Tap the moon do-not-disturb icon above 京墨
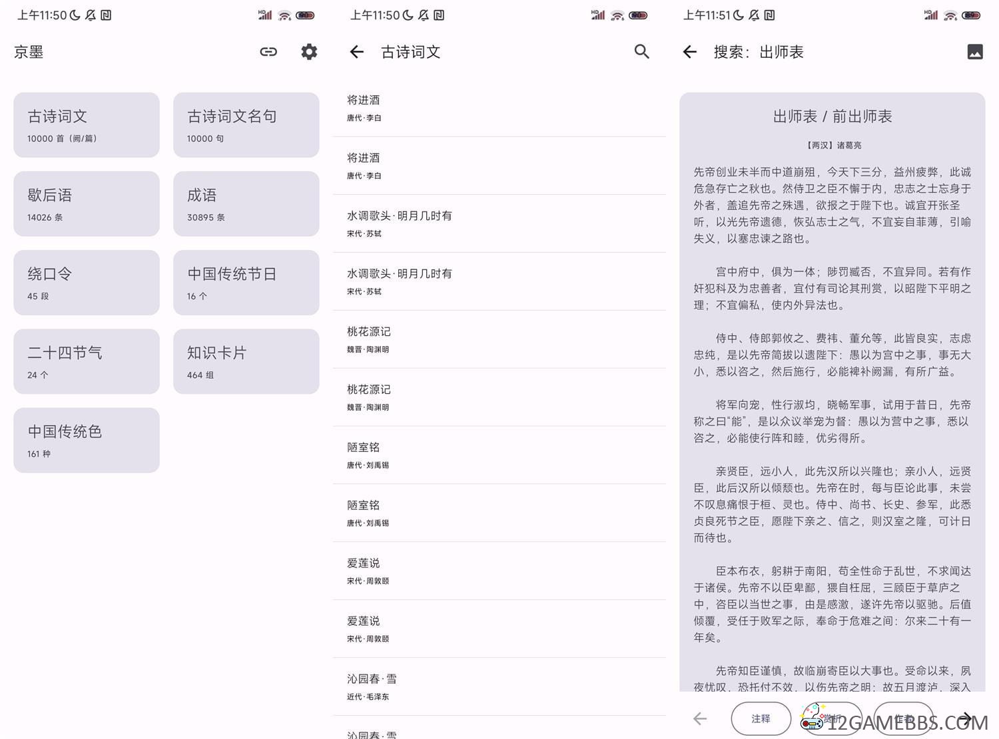 75,15
